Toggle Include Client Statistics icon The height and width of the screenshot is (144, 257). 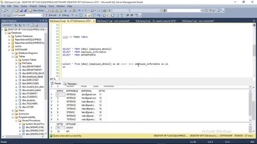pyautogui.click(x=98, y=15)
